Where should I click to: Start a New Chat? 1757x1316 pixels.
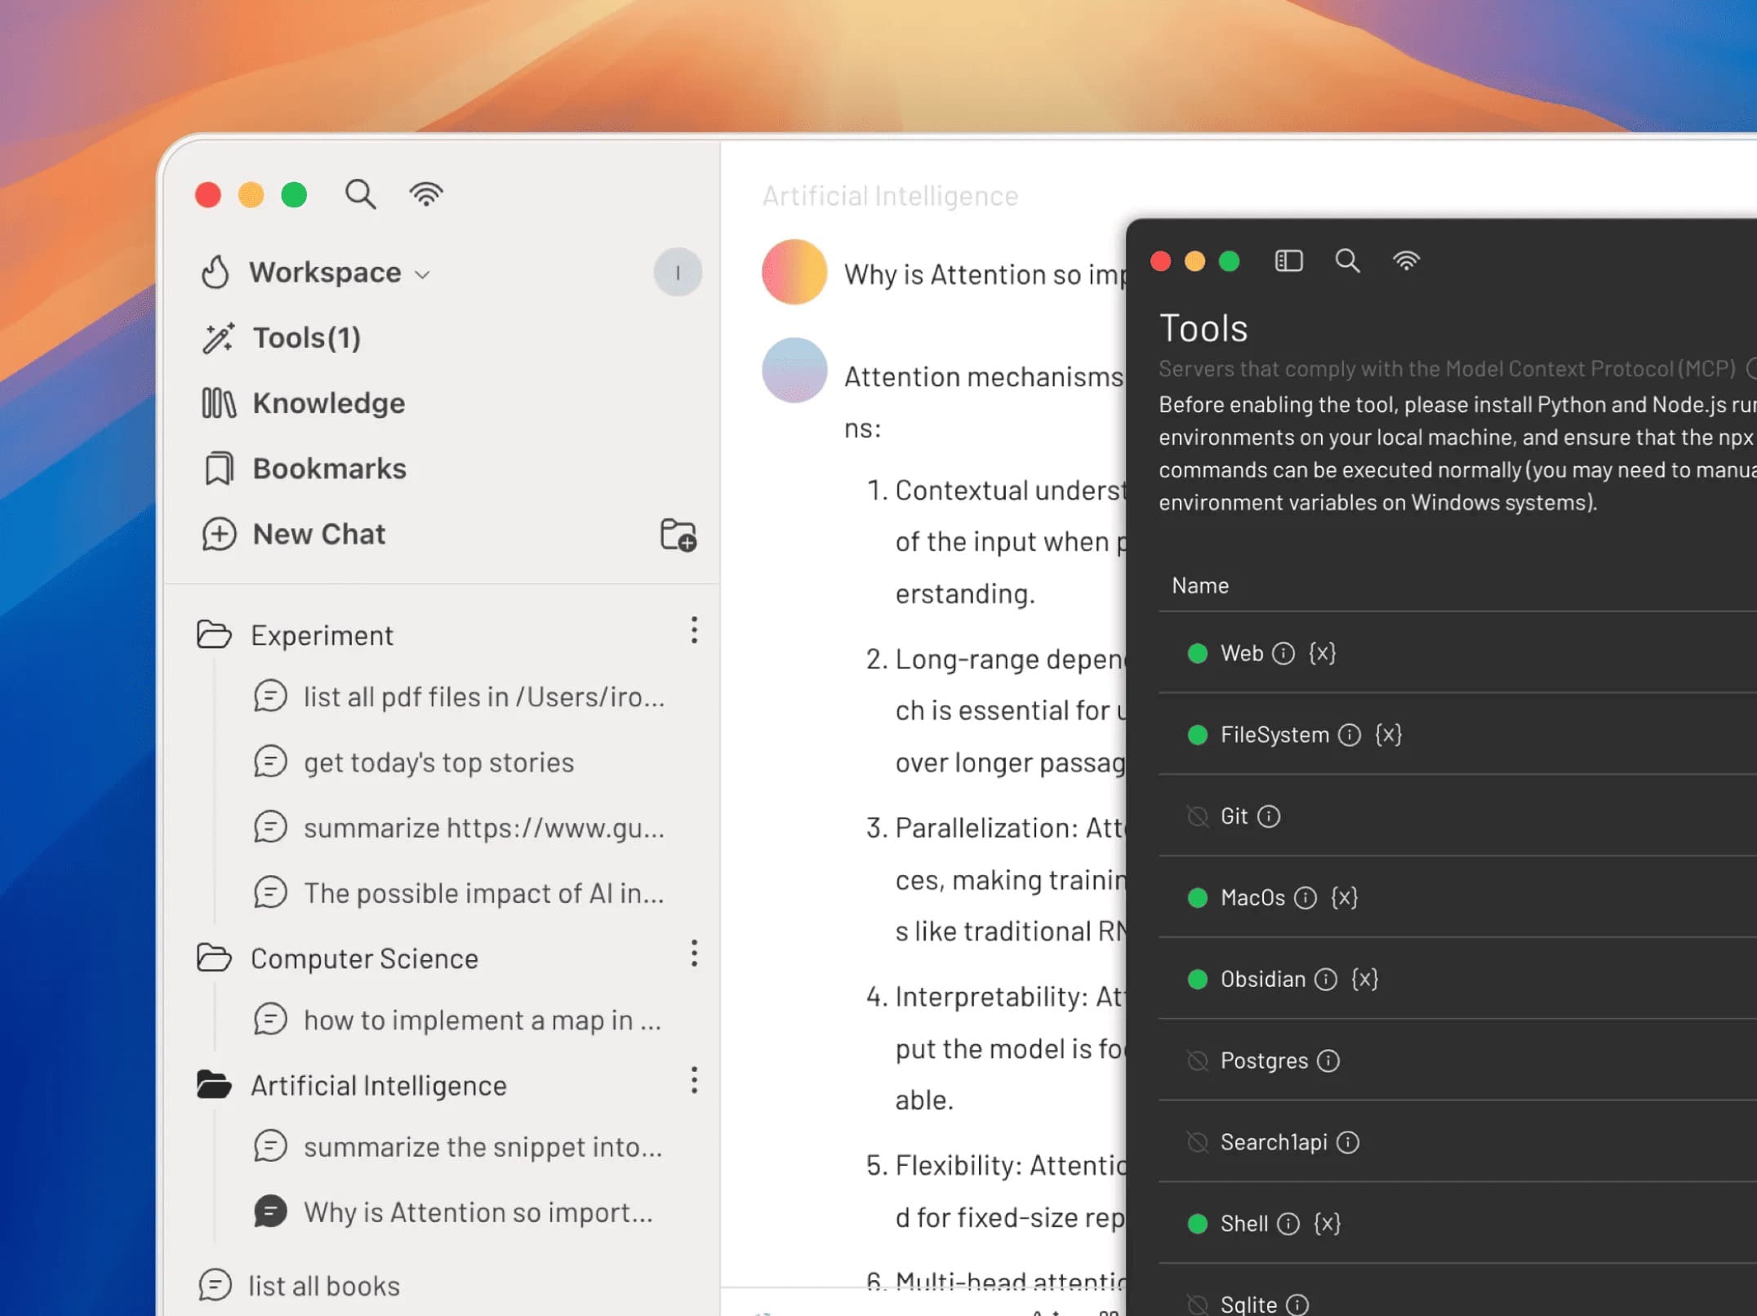pos(318,534)
